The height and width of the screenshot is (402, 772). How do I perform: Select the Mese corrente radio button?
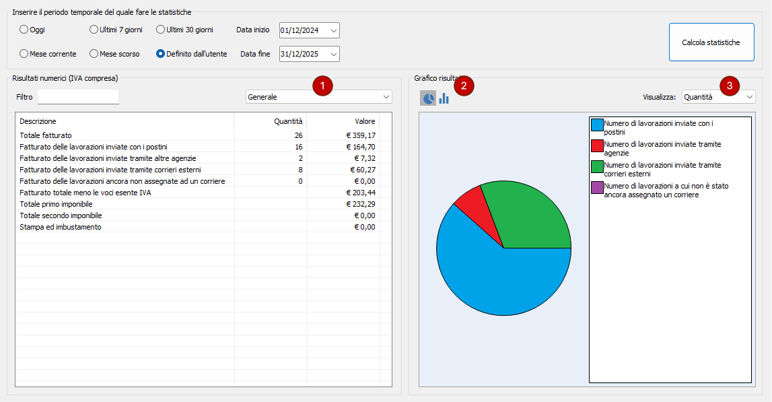tap(24, 54)
